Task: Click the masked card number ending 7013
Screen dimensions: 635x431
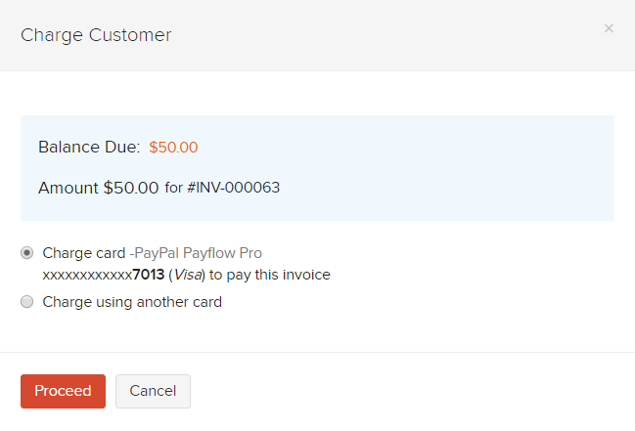Action: [x=104, y=275]
